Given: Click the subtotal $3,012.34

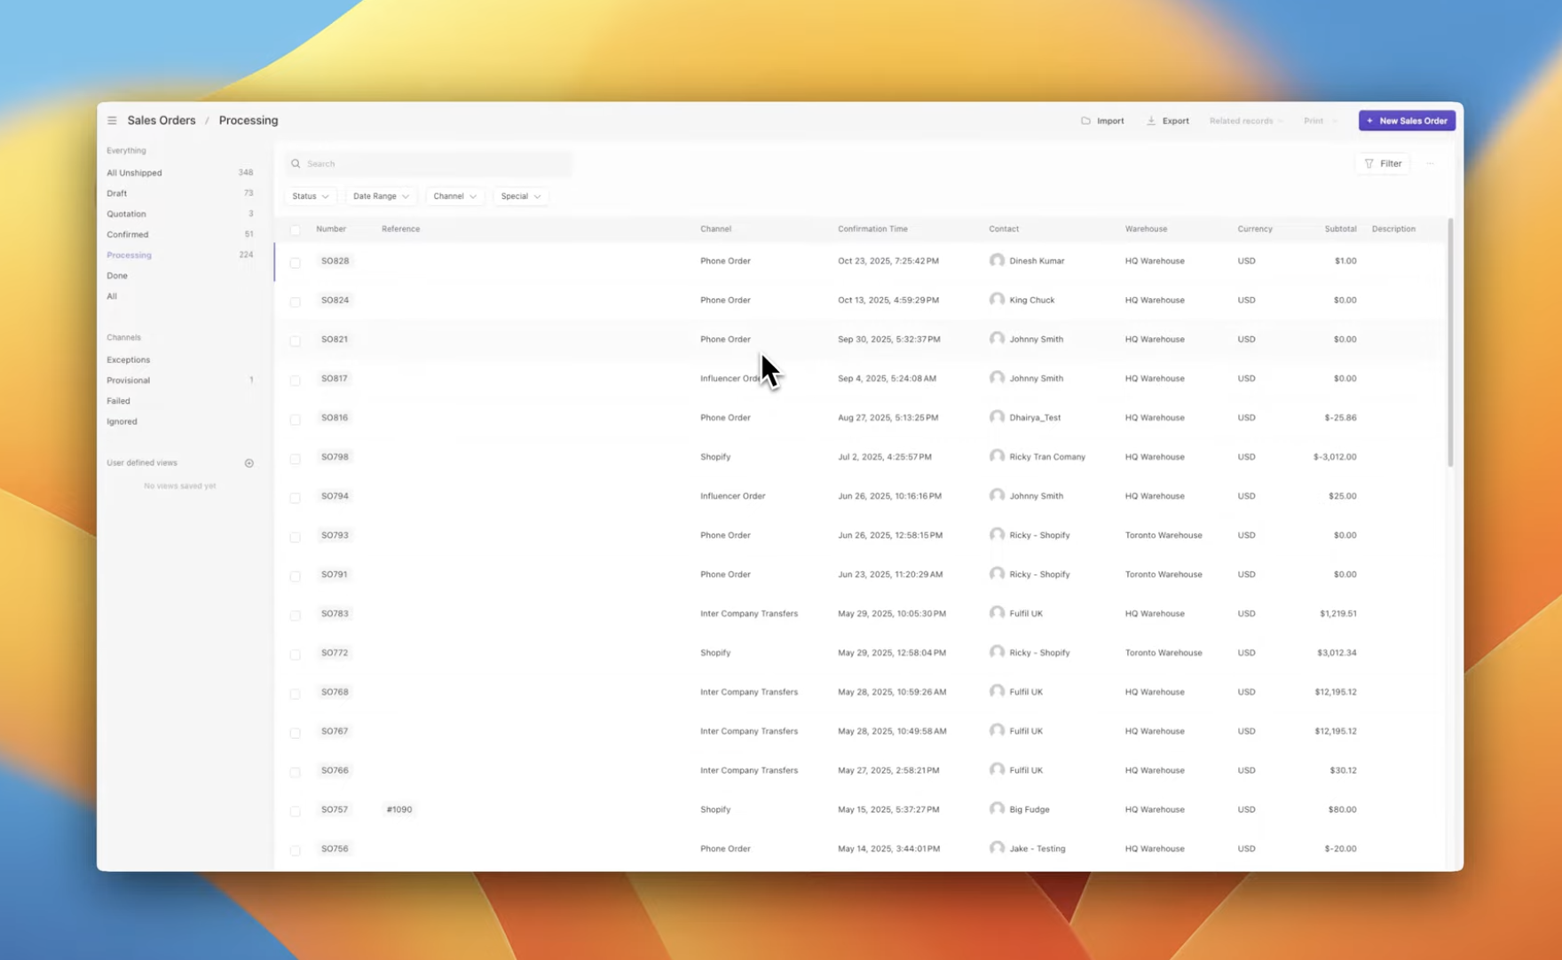Looking at the screenshot, I should coord(1337,652).
